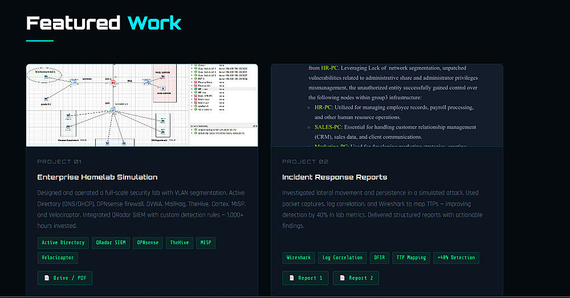Select the TheHive tag
Image resolution: width=570 pixels, height=298 pixels.
(180, 242)
